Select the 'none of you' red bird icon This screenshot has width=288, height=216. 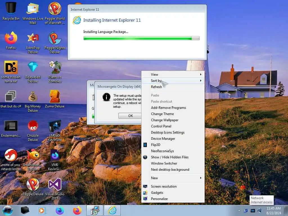click(11, 159)
